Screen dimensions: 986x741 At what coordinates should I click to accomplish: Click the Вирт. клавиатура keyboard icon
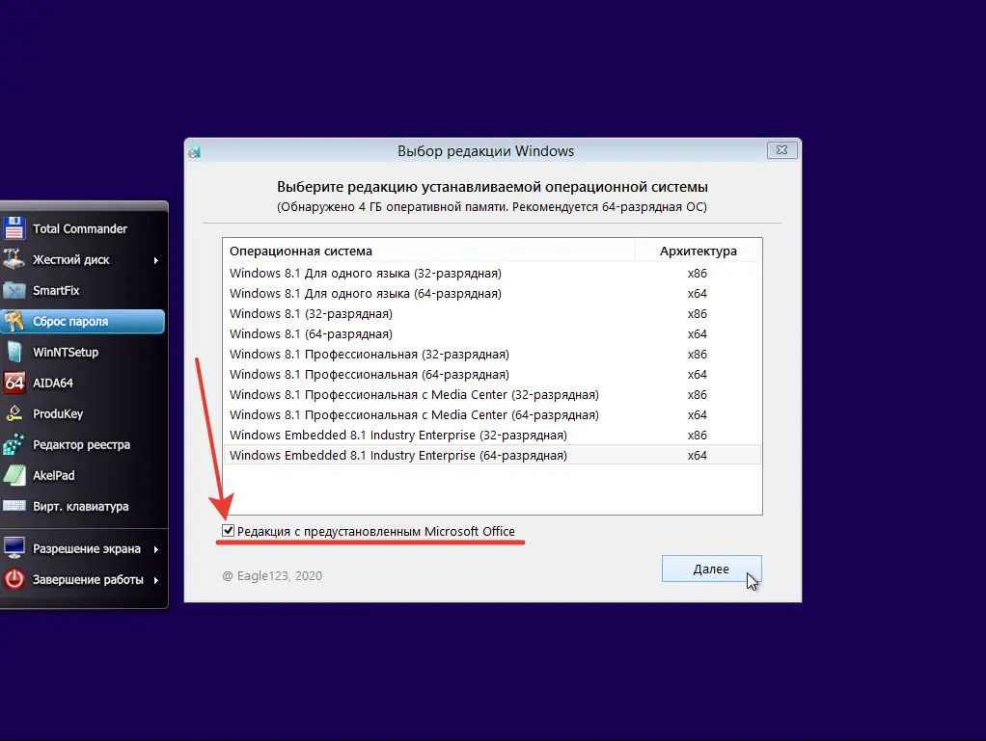14,506
